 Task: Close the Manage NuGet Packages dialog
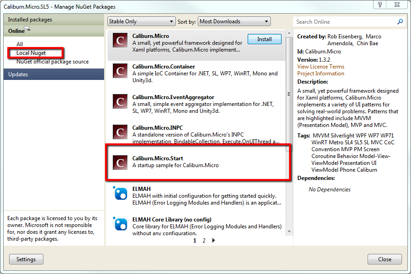pos(385,259)
